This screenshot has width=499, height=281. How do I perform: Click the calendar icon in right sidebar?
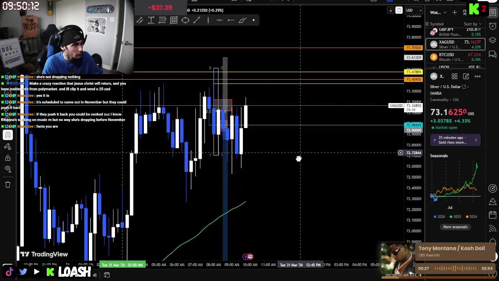point(493,215)
